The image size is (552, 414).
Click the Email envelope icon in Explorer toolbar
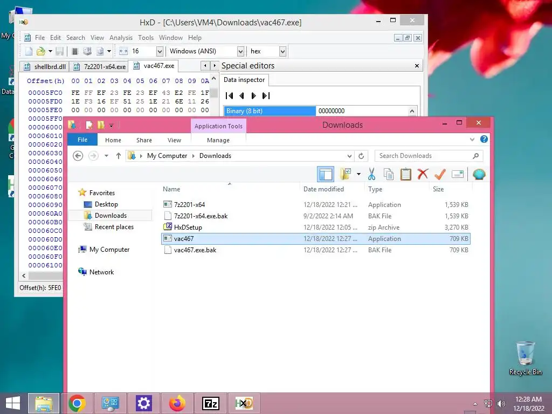[457, 174]
